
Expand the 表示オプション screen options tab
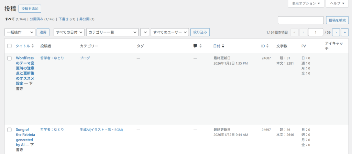pos(306,3)
